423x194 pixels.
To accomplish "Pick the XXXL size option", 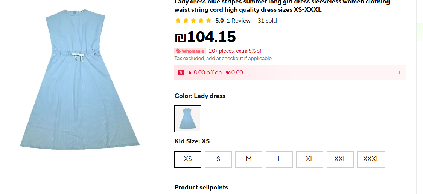I will tap(371, 159).
